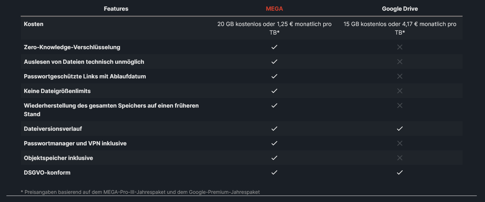The width and height of the screenshot is (485, 202).
Task: Click the Kosten row label
Action: [33, 24]
